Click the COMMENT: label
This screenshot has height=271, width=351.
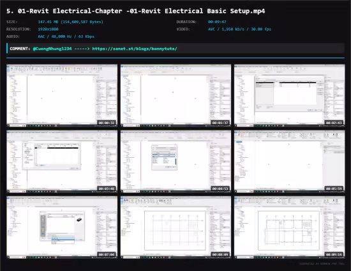[20, 49]
